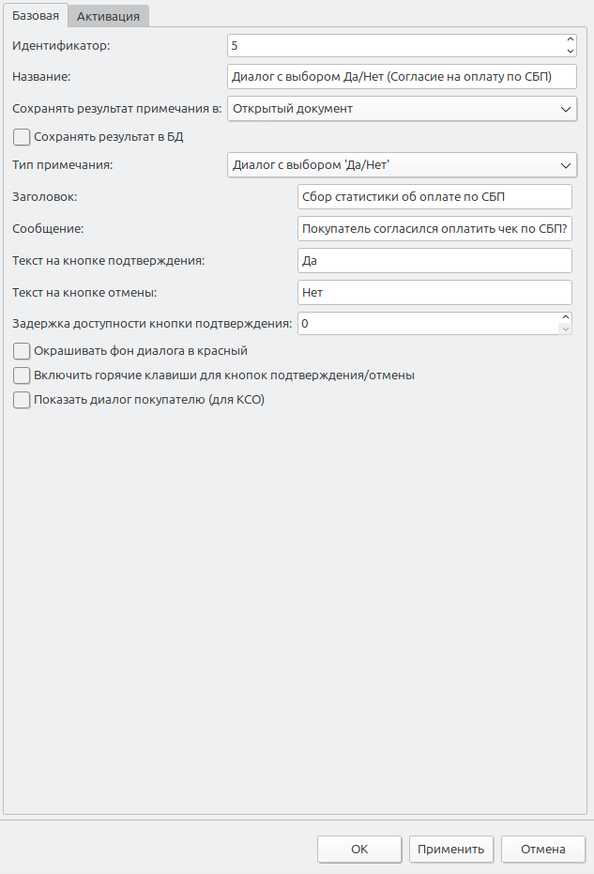Focus the confirmation button text field 'Да'
Image resolution: width=594 pixels, height=874 pixels.
(434, 260)
